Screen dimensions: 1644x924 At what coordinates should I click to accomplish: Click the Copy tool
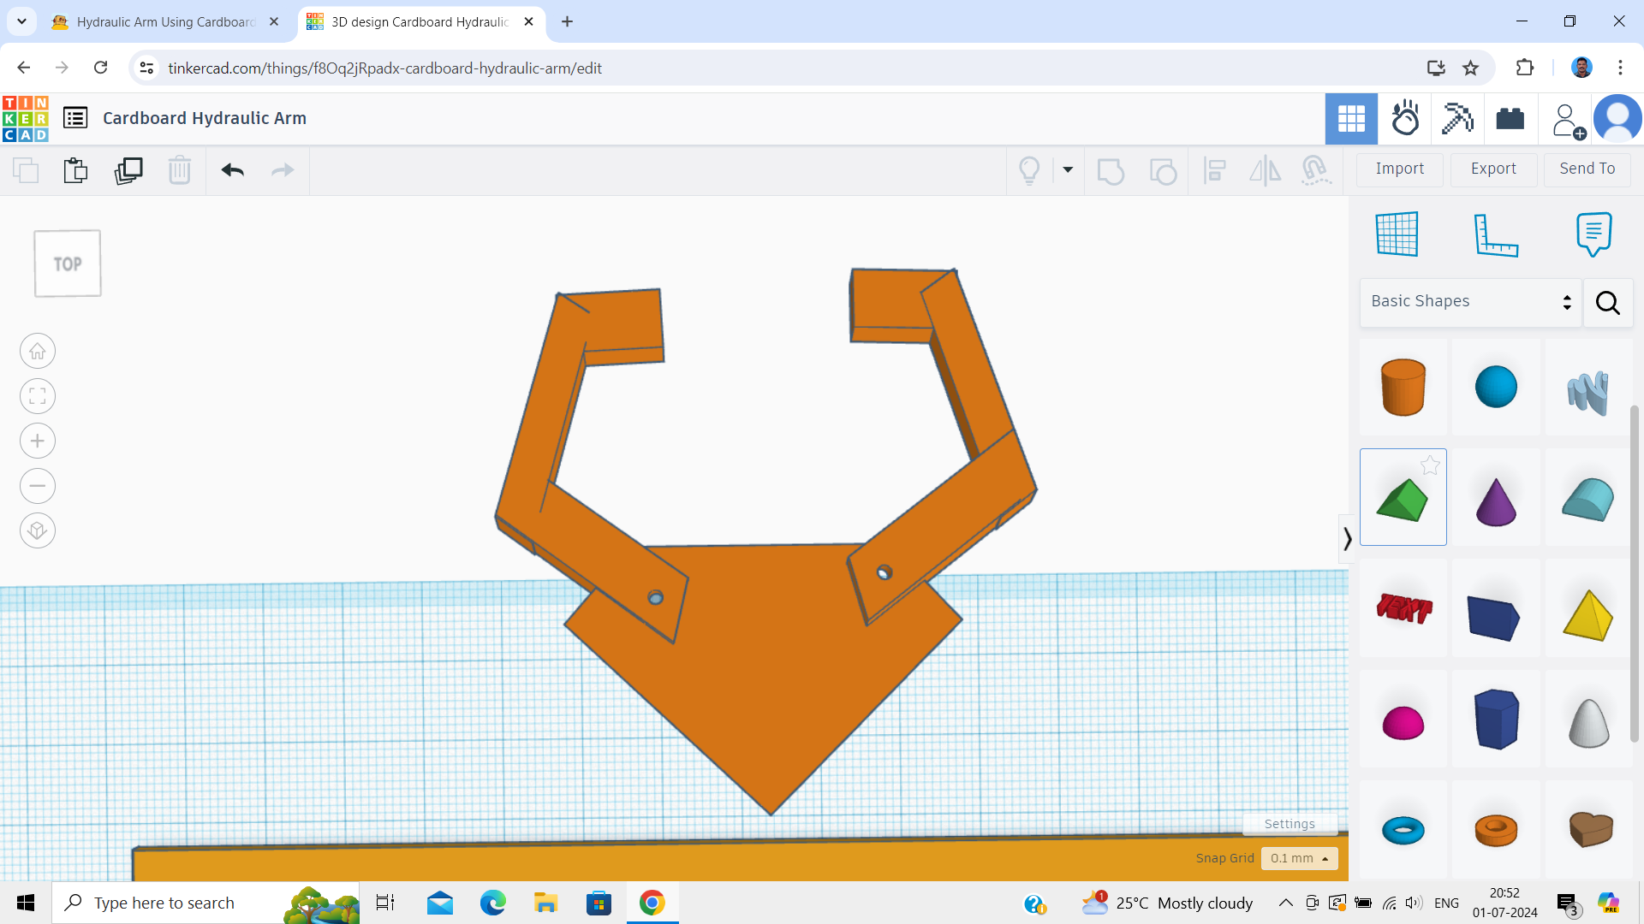click(26, 170)
